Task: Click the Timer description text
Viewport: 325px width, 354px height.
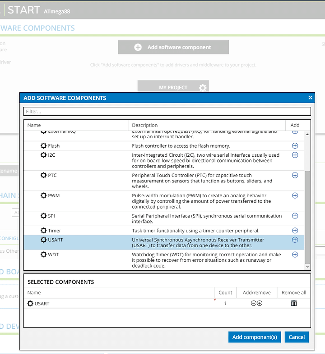Action: [195, 231]
